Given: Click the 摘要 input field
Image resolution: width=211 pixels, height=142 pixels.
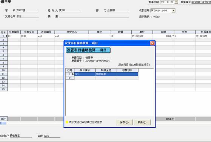Looking at the screenshot, I should [94, 16].
